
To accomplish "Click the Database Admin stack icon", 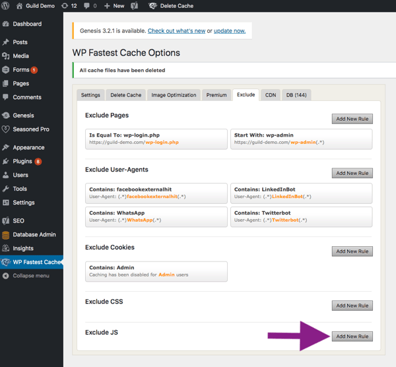I will click(x=5, y=235).
